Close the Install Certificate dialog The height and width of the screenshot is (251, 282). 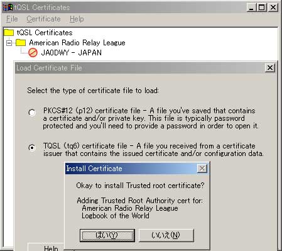click(x=202, y=169)
